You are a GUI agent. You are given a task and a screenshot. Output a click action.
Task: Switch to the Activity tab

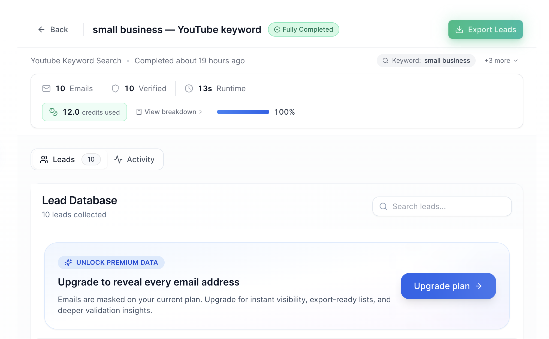tap(135, 159)
